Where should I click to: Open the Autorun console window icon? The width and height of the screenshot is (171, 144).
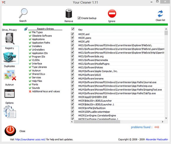10,93
